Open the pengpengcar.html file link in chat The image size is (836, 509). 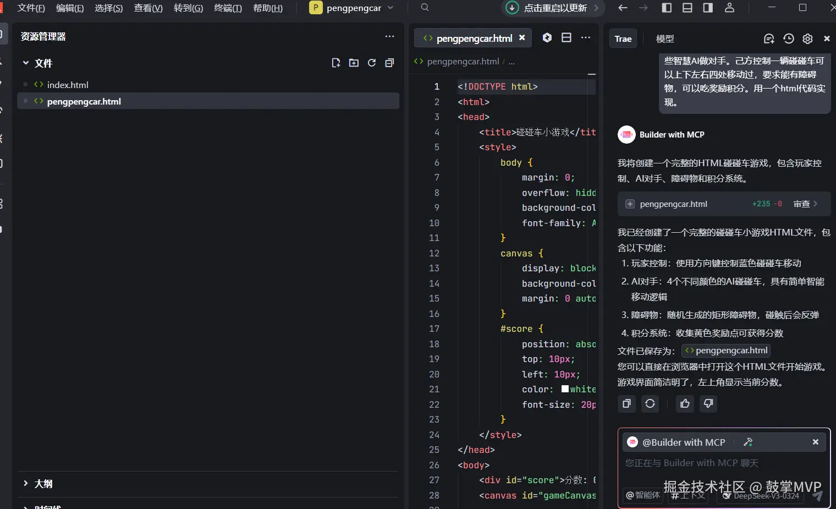[x=726, y=351]
